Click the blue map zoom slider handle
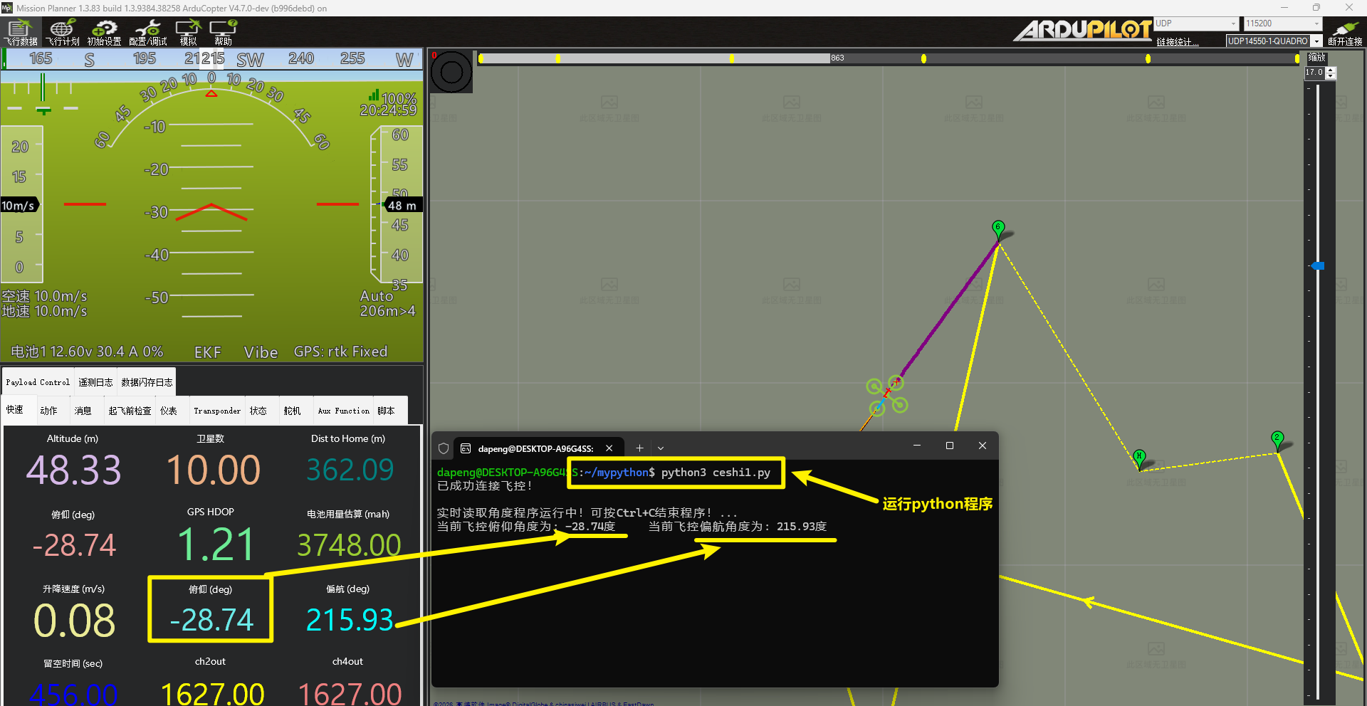 pos(1318,265)
